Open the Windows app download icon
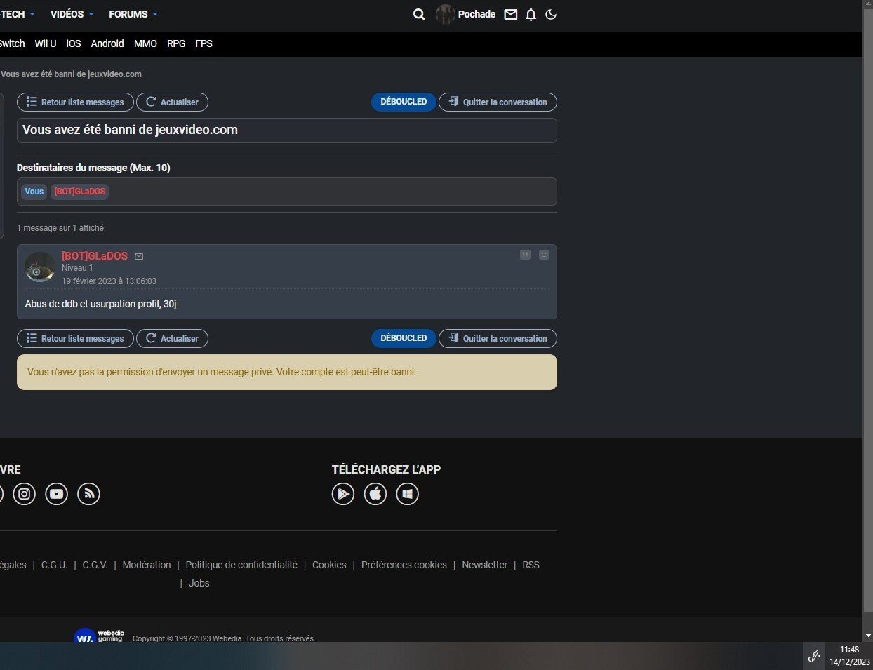The height and width of the screenshot is (670, 873). tap(408, 494)
